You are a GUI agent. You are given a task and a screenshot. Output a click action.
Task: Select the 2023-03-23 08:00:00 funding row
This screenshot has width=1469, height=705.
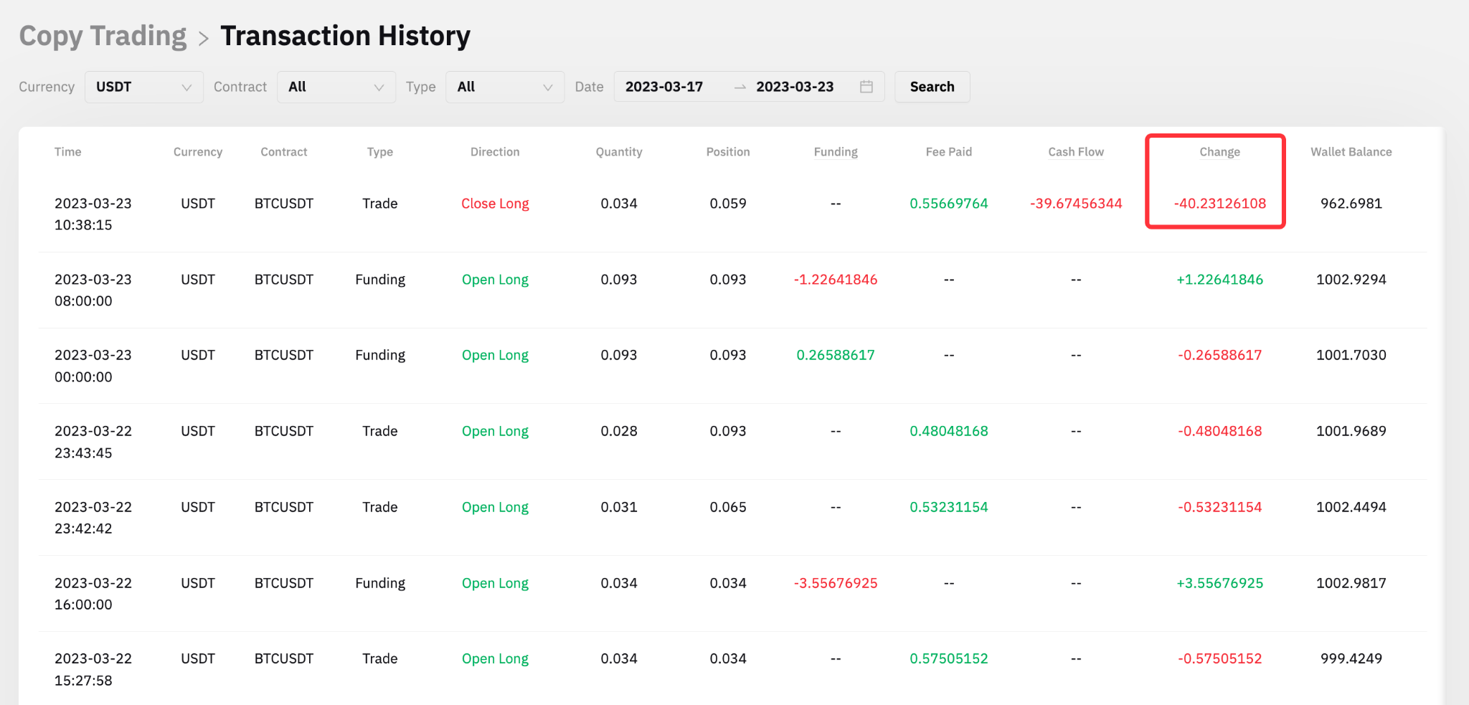[732, 290]
